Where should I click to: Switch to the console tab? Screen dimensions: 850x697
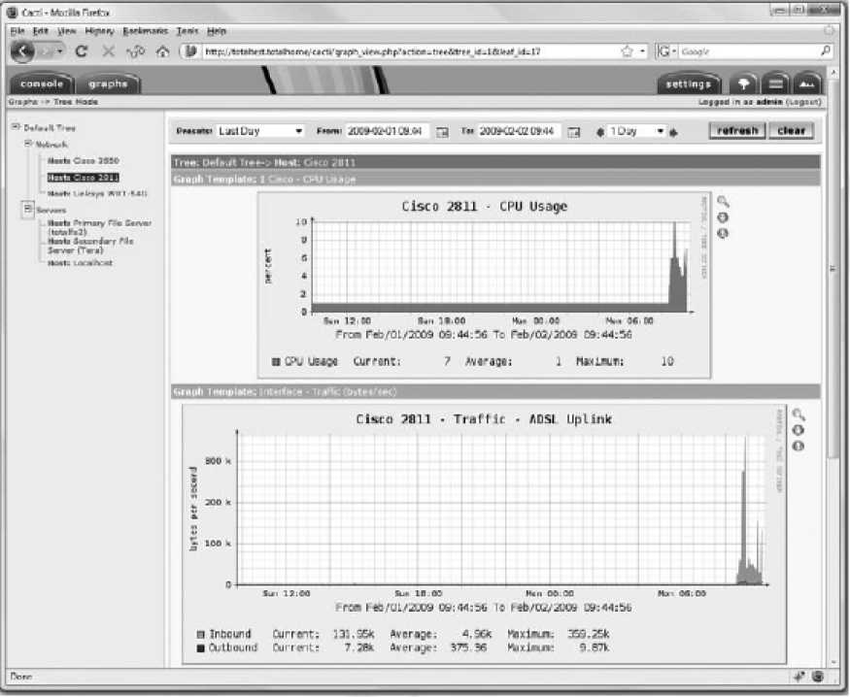point(42,83)
